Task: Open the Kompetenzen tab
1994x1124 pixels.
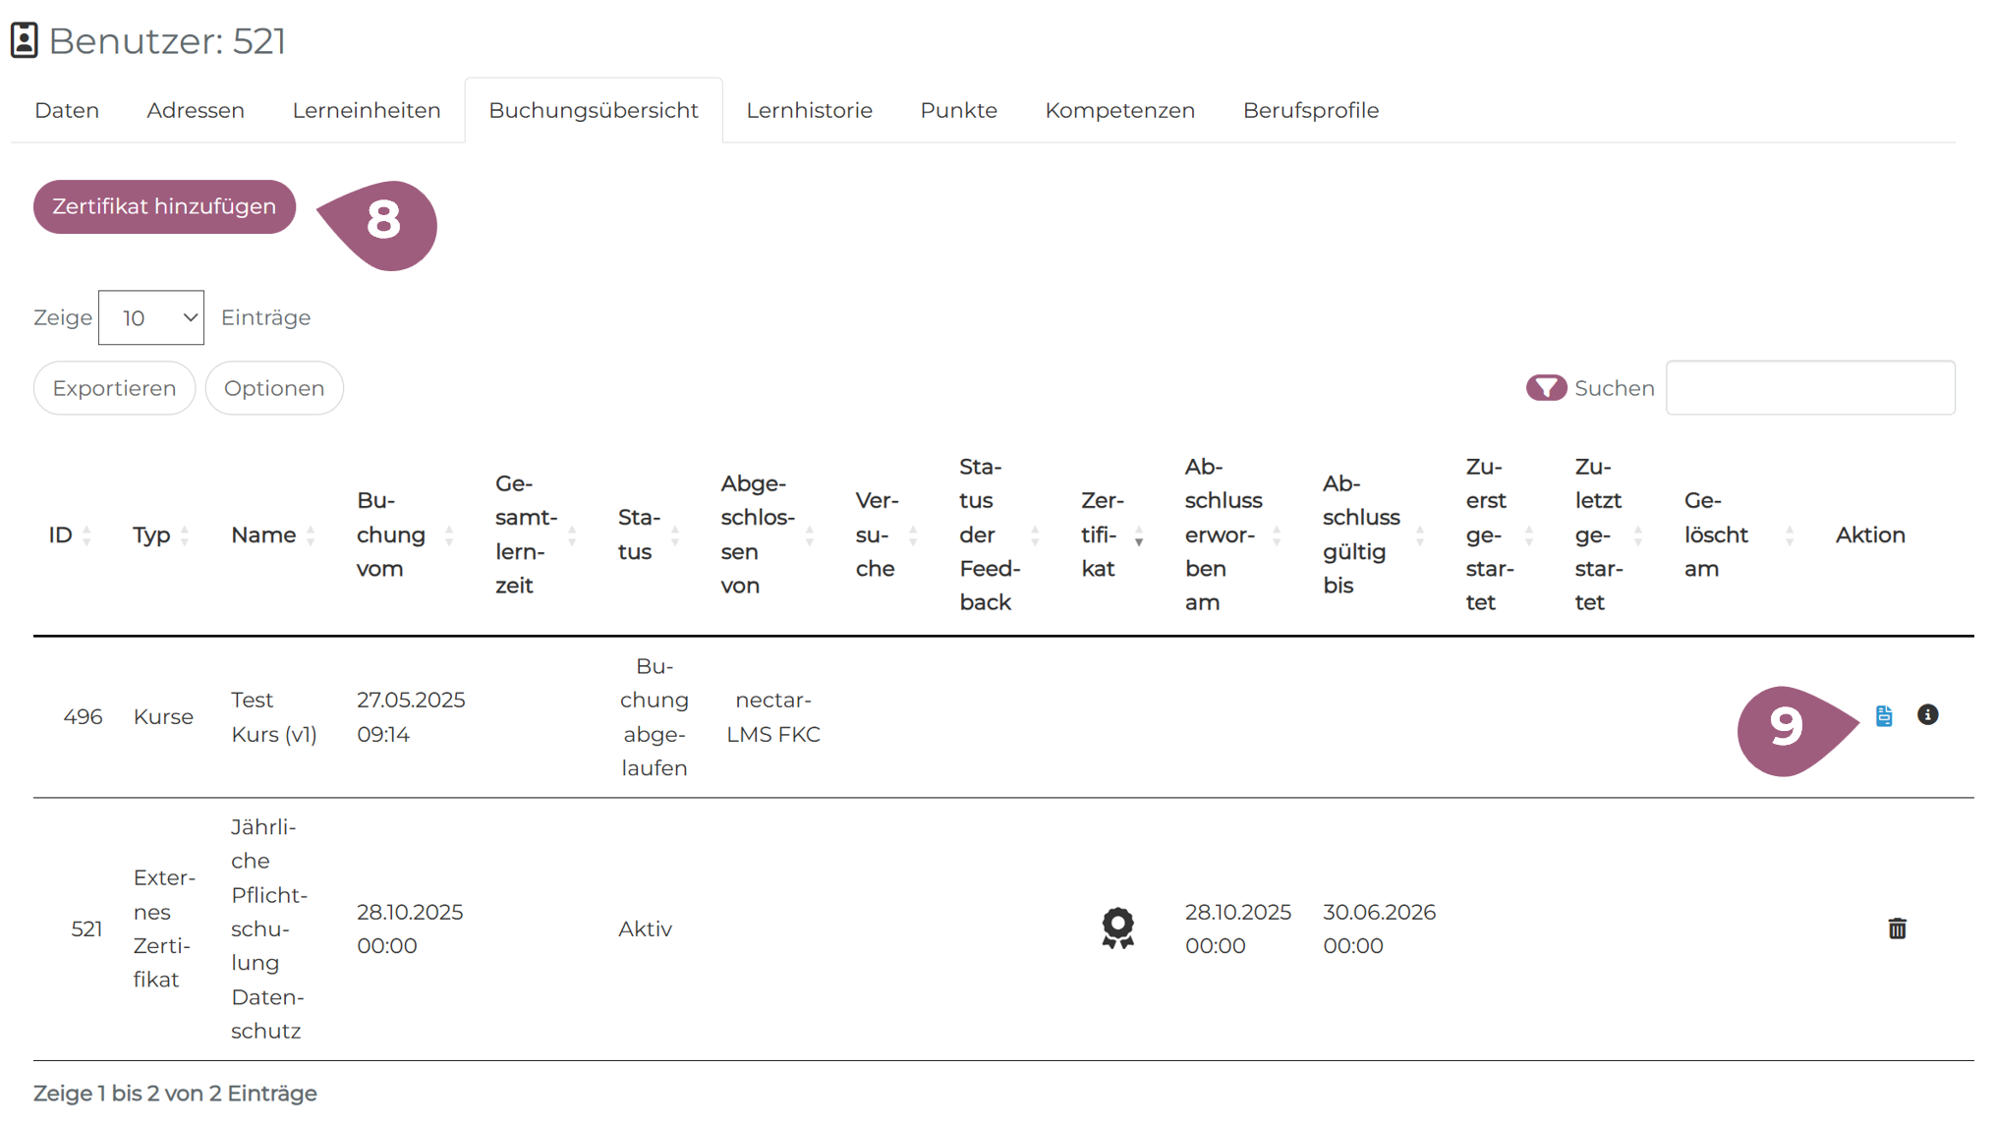Action: point(1119,110)
